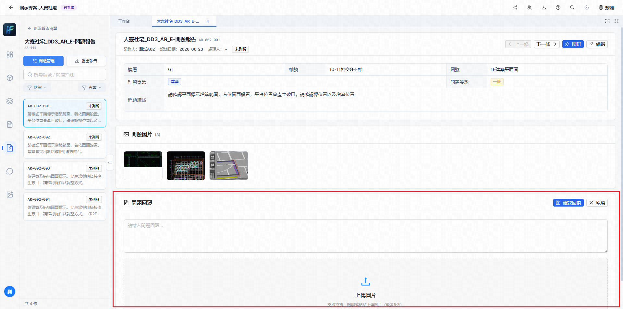The image size is (623, 309).
Task: Click the back arrow beside project title
Action: coord(11,7)
